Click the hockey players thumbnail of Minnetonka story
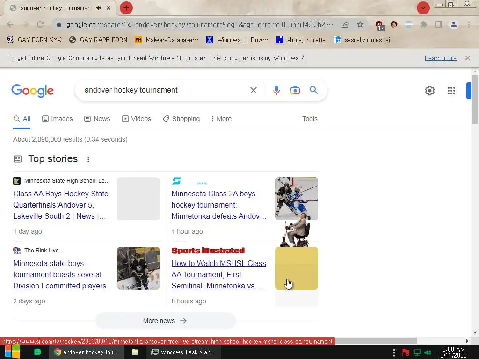 point(296,198)
